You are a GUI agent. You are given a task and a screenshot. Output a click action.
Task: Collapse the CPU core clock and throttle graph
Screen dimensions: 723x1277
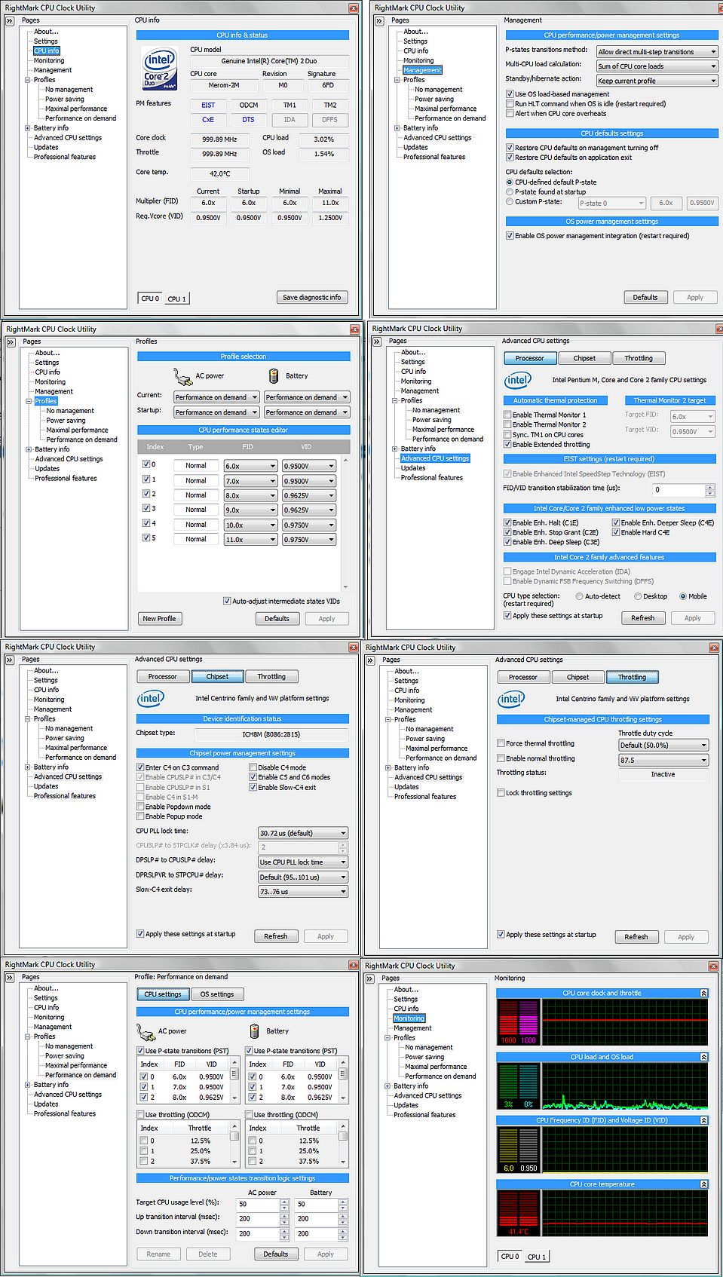coord(703,993)
